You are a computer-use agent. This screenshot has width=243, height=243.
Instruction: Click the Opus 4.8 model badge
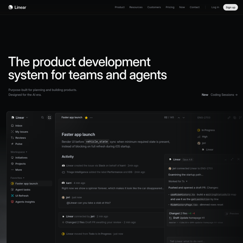click(x=187, y=160)
